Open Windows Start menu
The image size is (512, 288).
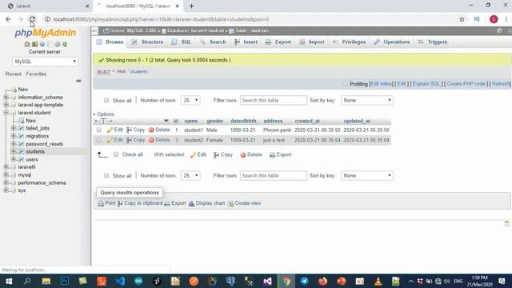coord(9,281)
